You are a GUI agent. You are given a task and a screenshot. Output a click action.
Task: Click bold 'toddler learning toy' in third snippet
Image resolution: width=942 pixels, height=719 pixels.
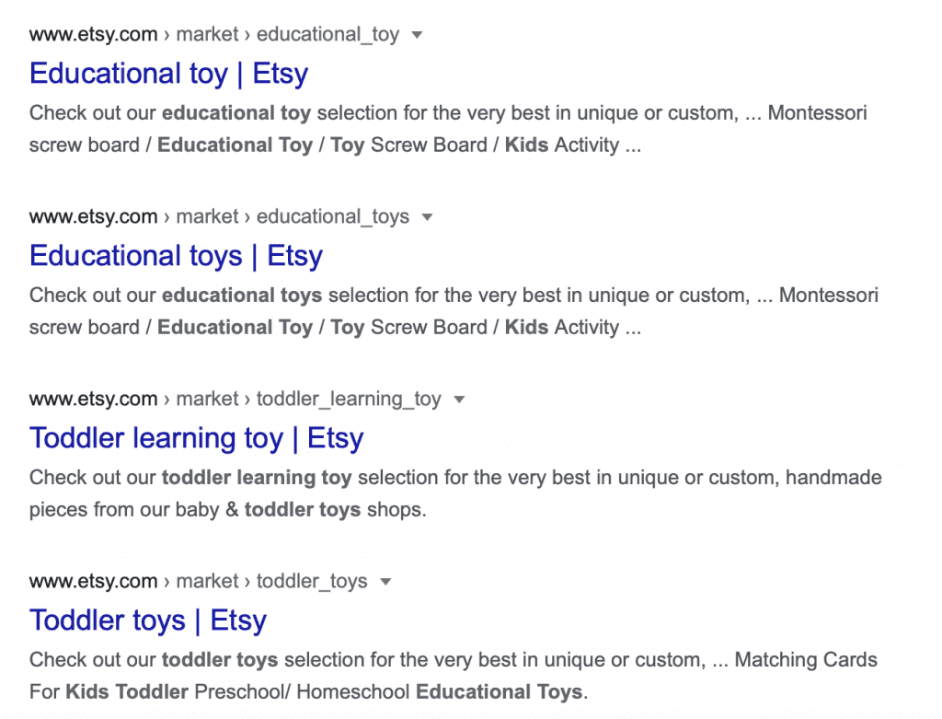(256, 479)
